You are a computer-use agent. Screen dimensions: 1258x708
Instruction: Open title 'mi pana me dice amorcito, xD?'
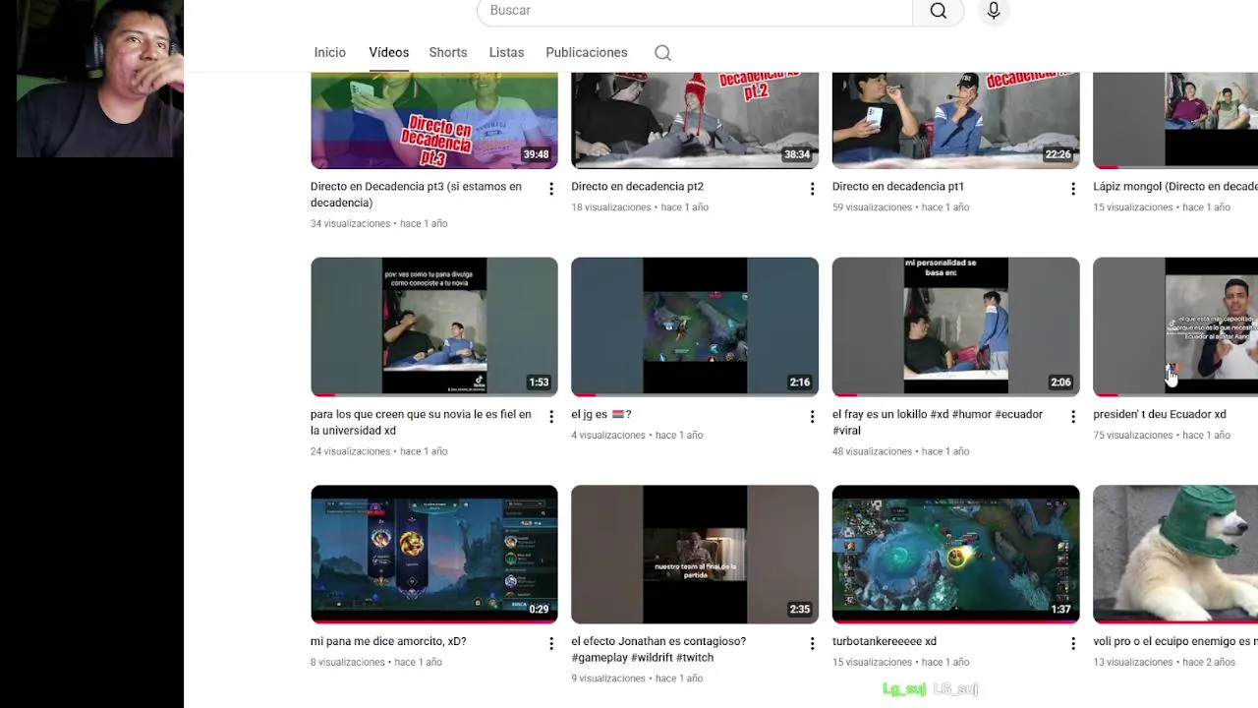(x=388, y=641)
